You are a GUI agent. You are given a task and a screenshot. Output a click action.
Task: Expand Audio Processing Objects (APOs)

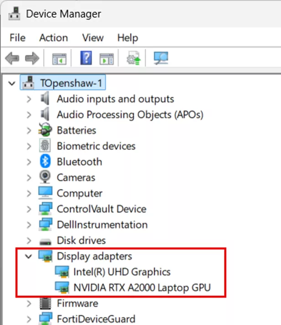(29, 115)
